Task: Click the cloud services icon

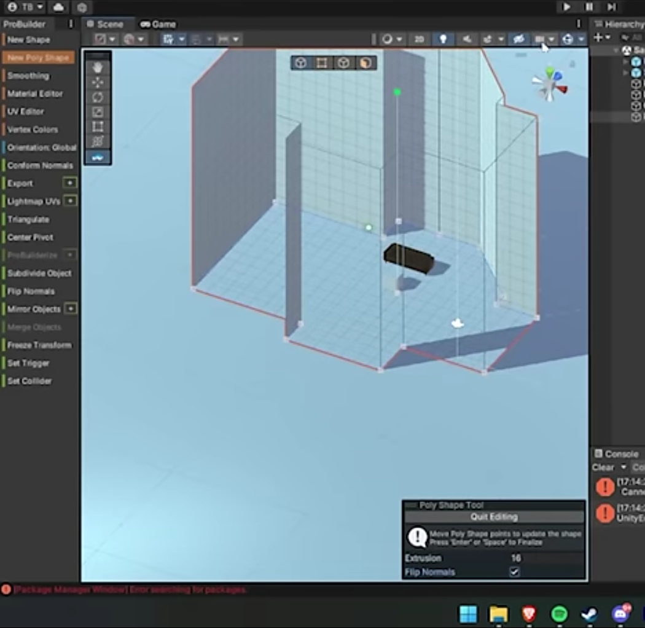Action: point(59,7)
